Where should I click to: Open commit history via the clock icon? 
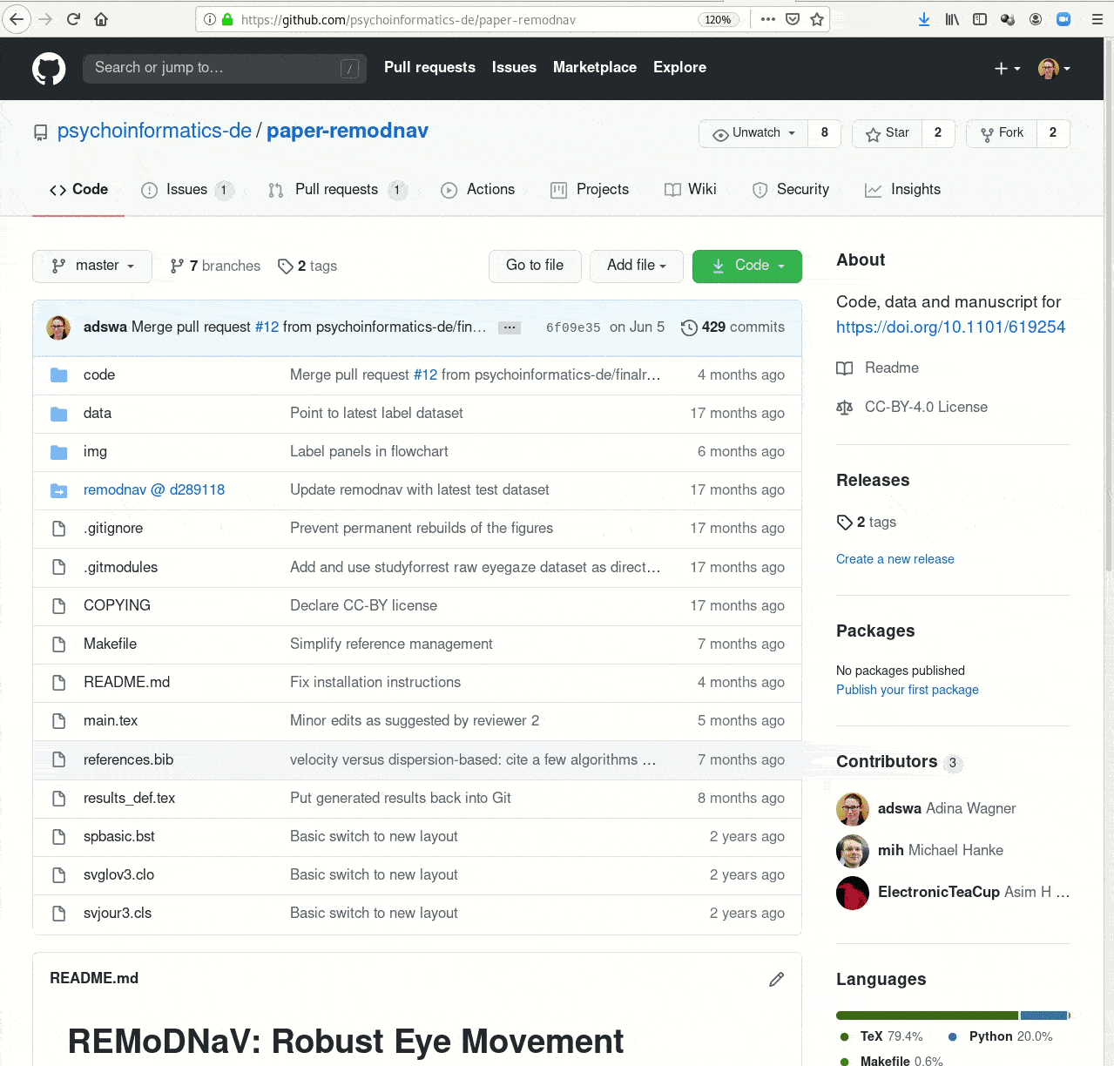click(689, 327)
